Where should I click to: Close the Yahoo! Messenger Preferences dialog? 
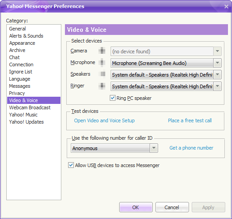[226, 6]
